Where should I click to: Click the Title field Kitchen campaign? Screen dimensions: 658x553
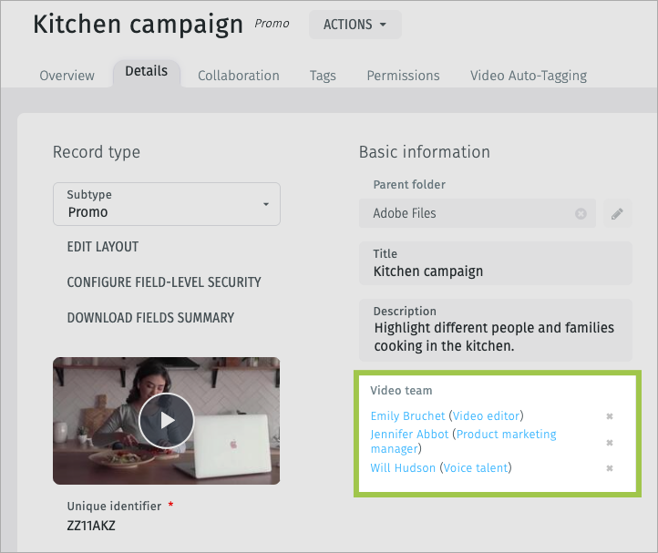(x=496, y=263)
